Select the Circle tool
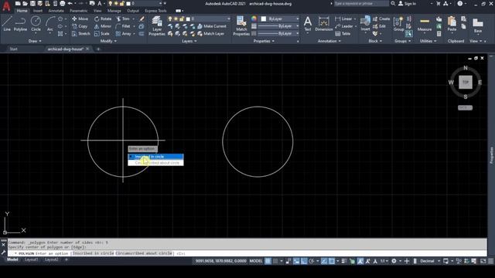This screenshot has height=278, width=495. tap(36, 24)
